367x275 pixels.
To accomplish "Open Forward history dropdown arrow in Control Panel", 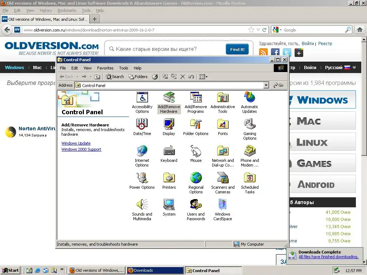I will click(91, 77).
